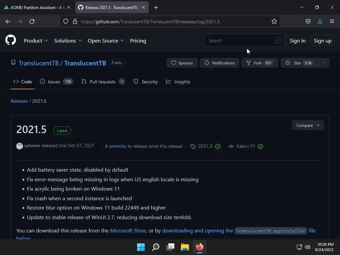The height and width of the screenshot is (255, 340).
Task: Open the Firefox downloads panel
Action: pyautogui.click(x=320, y=21)
